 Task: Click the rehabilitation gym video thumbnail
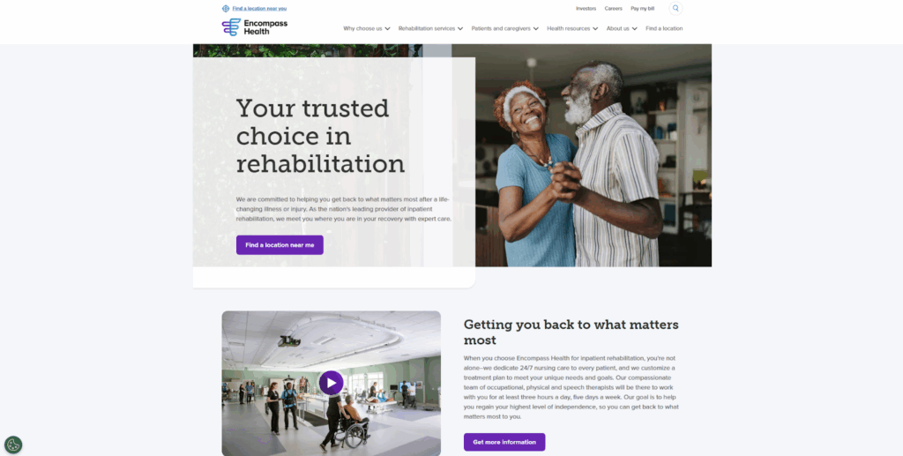(x=332, y=384)
